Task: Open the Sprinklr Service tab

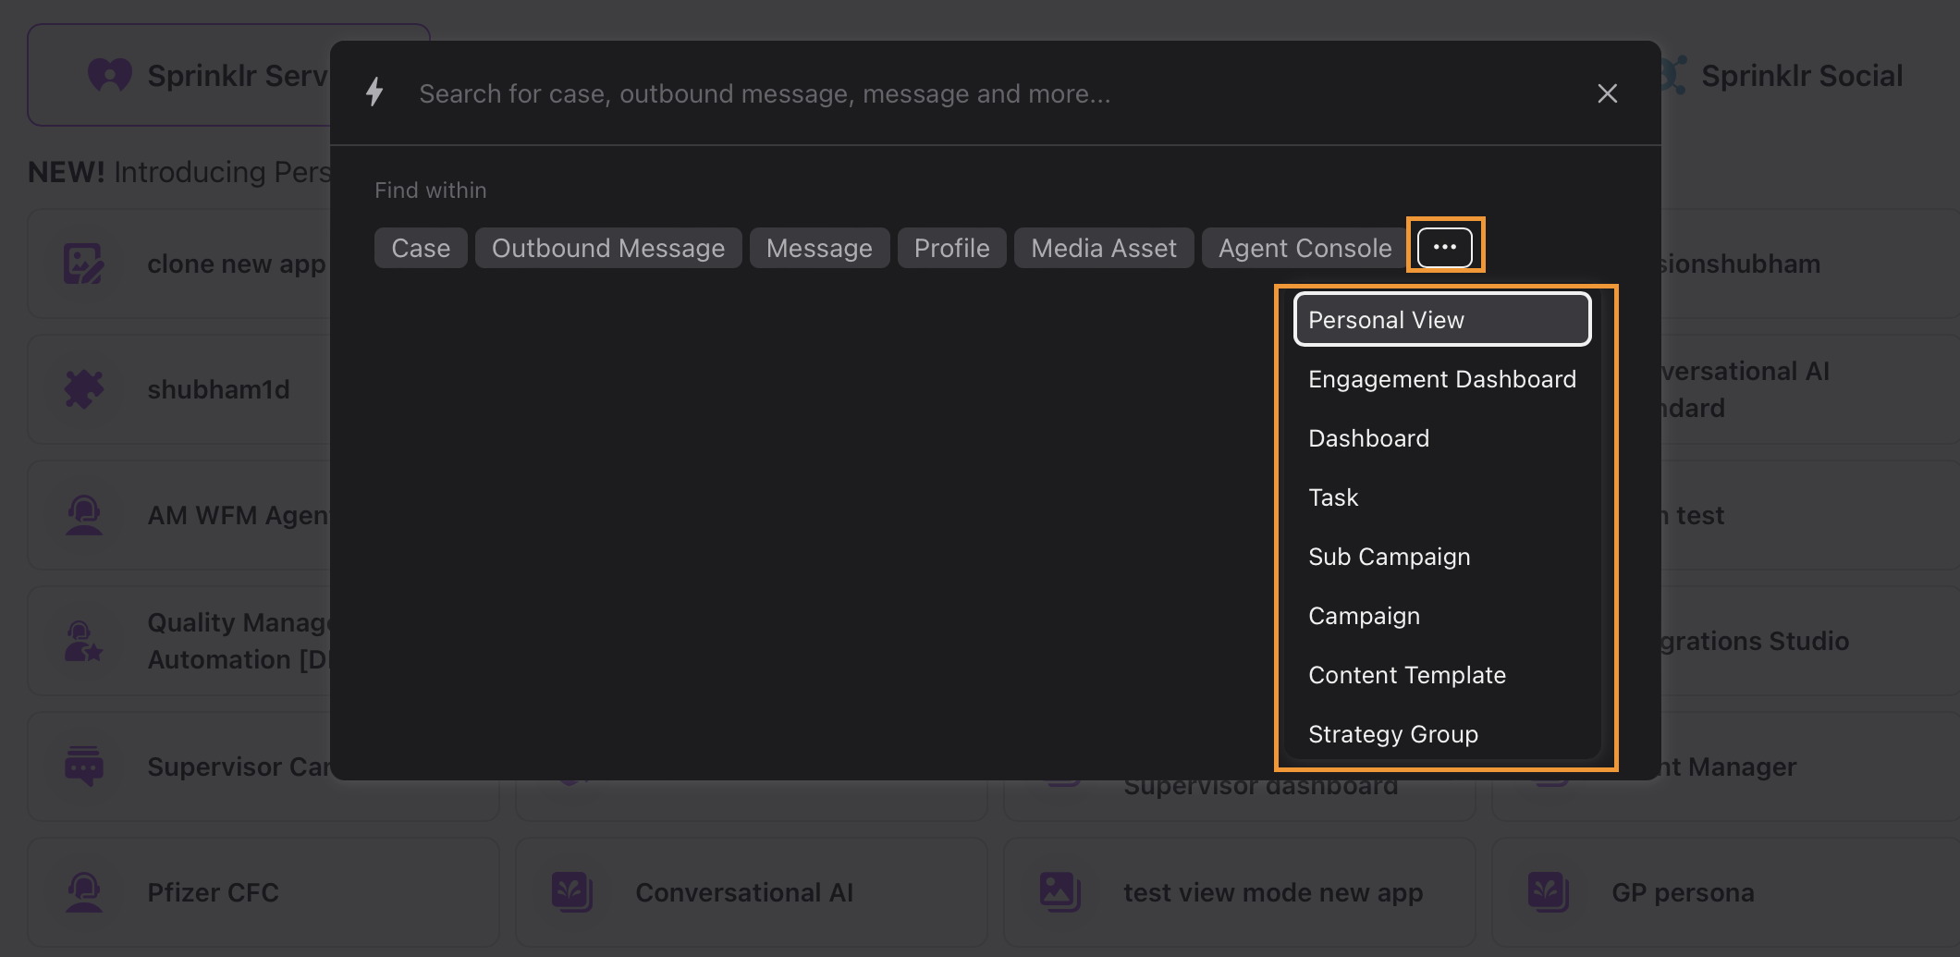Action: (x=180, y=75)
